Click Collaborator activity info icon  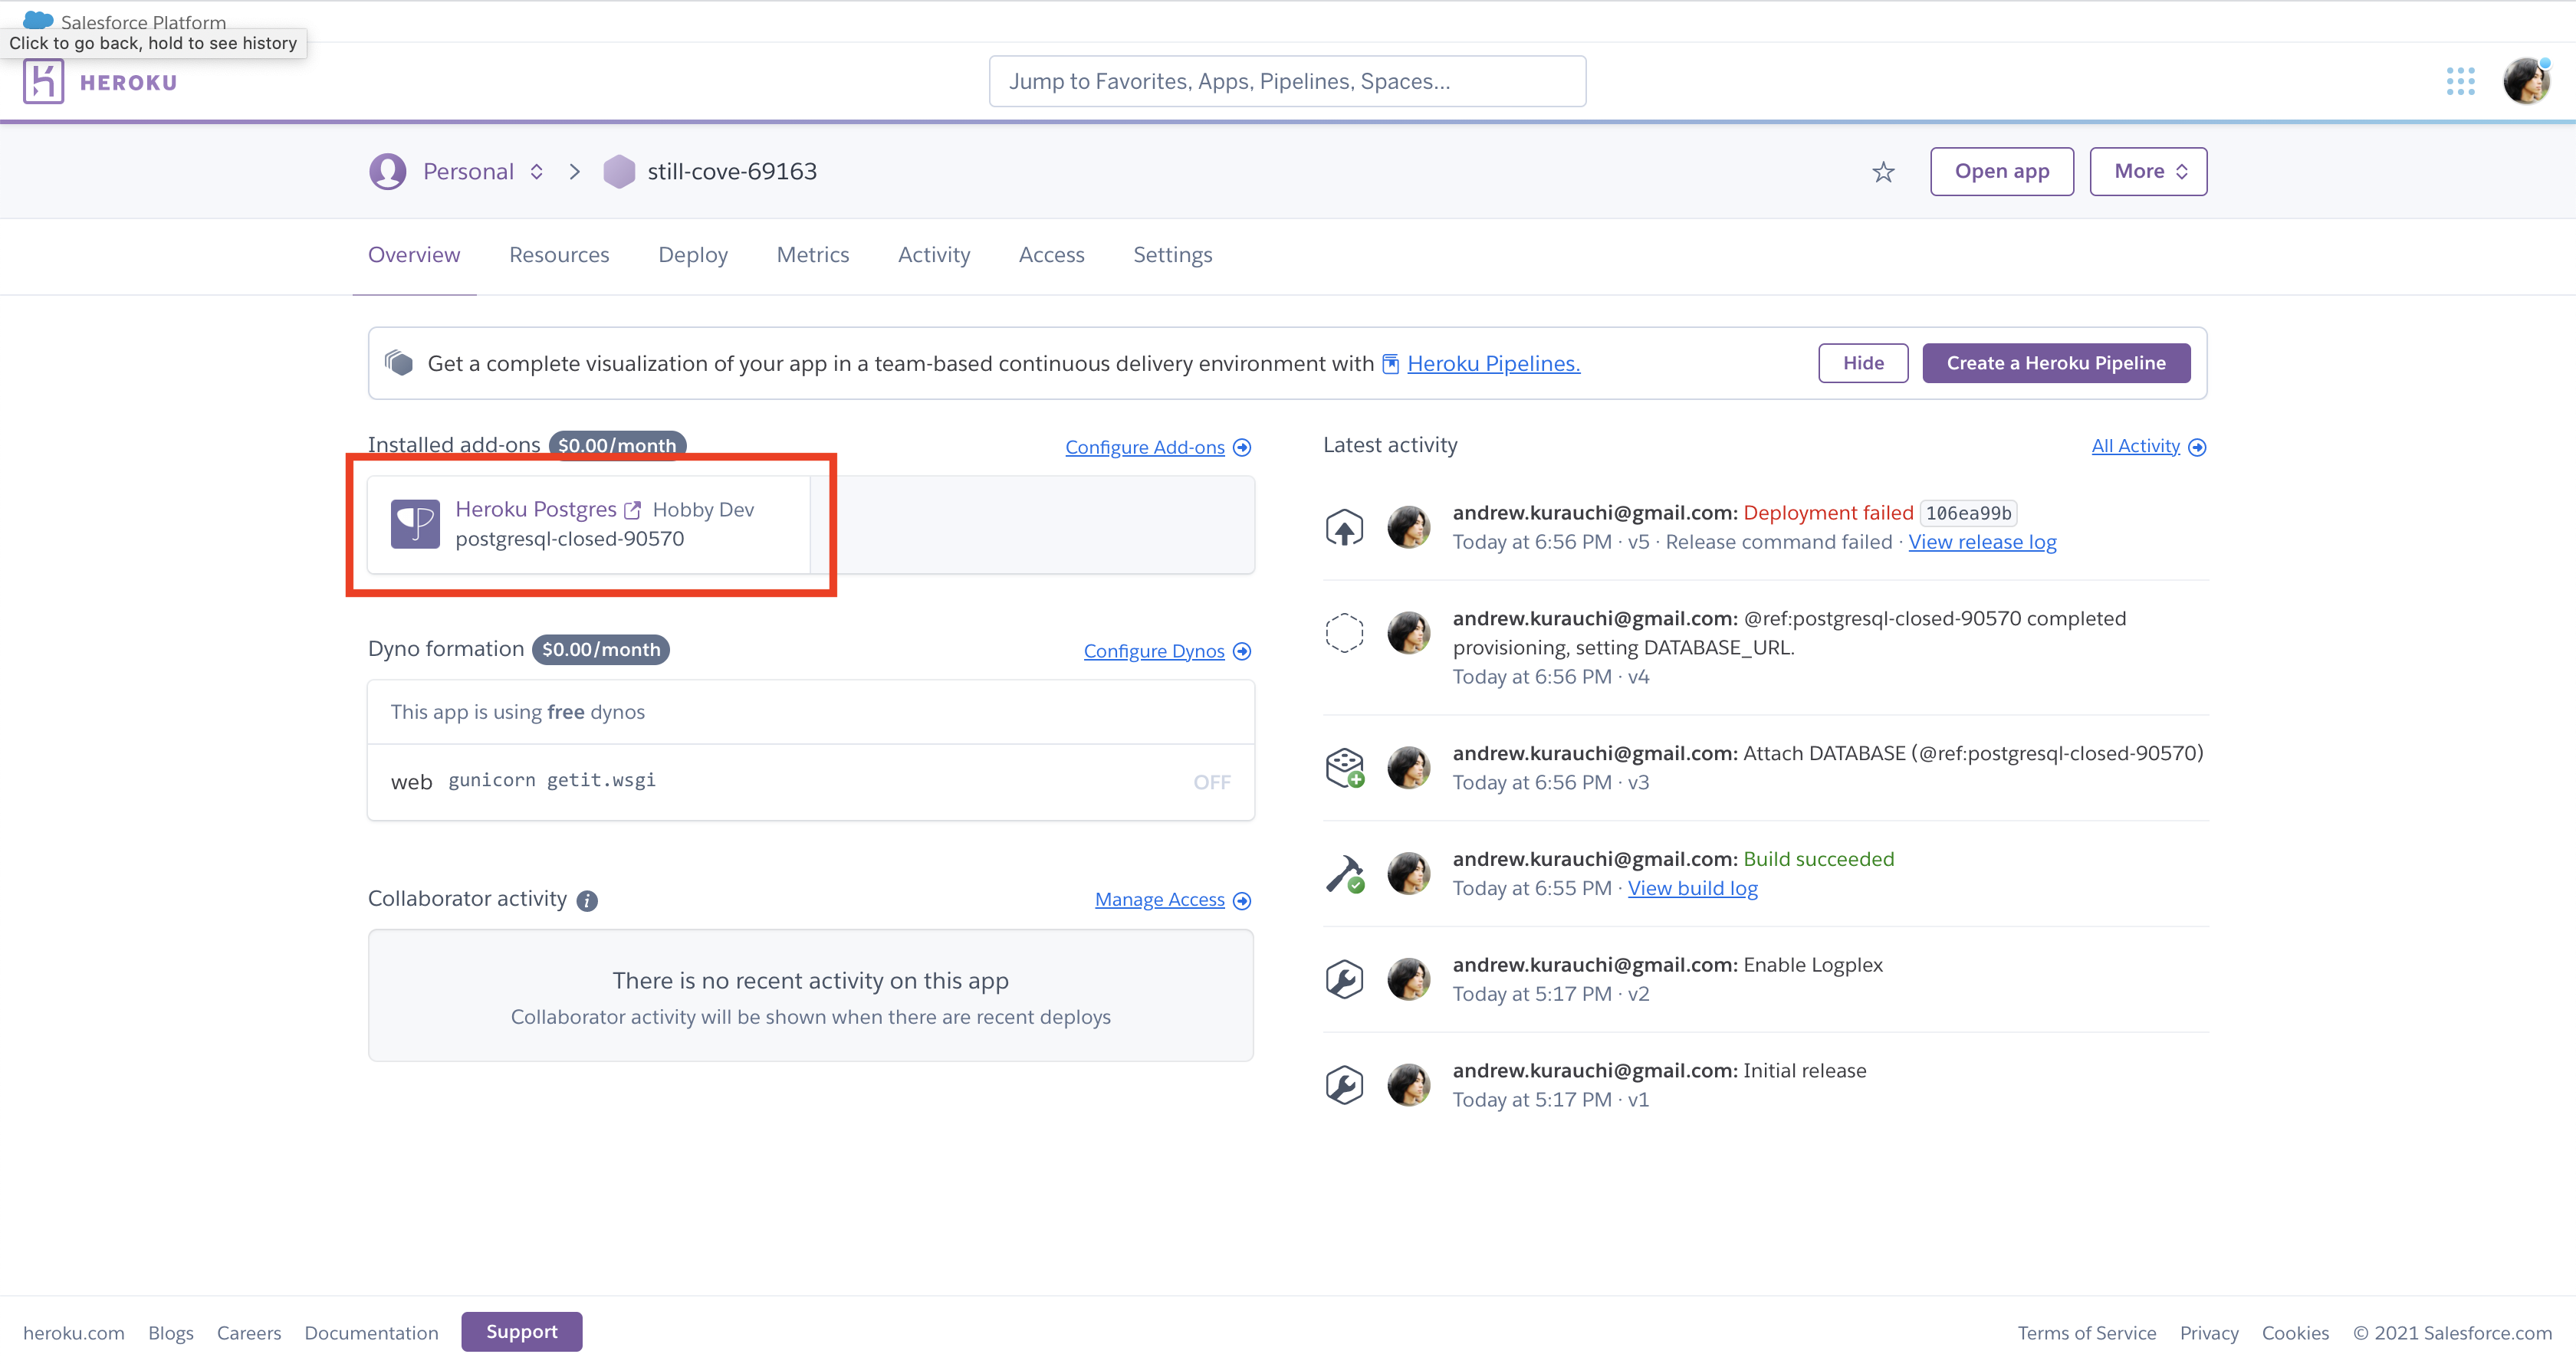coord(587,900)
